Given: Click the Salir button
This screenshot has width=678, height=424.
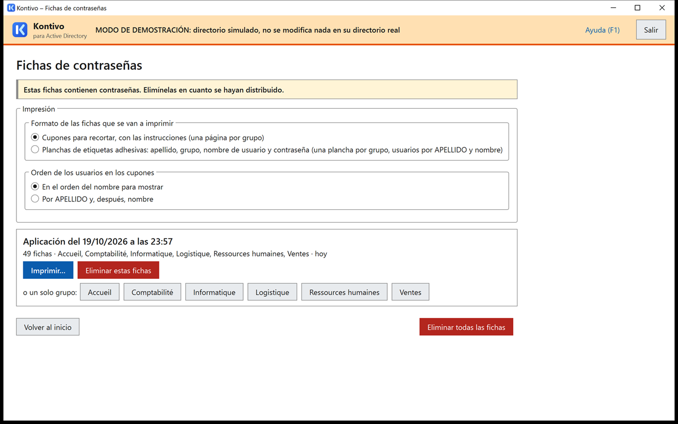Looking at the screenshot, I should coord(651,30).
